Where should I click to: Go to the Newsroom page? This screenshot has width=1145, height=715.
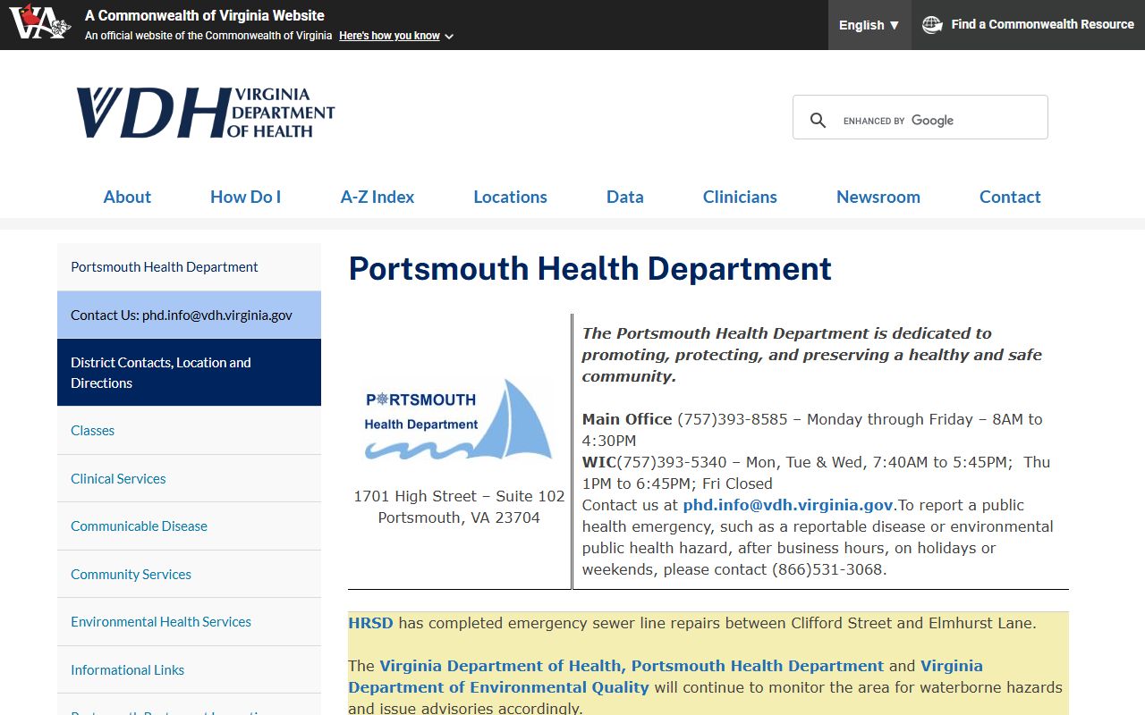pos(878,197)
